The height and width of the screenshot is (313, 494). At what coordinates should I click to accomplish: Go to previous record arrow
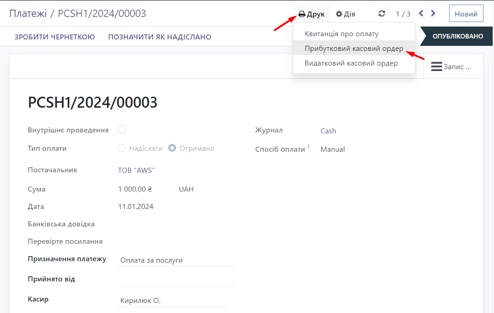click(421, 14)
